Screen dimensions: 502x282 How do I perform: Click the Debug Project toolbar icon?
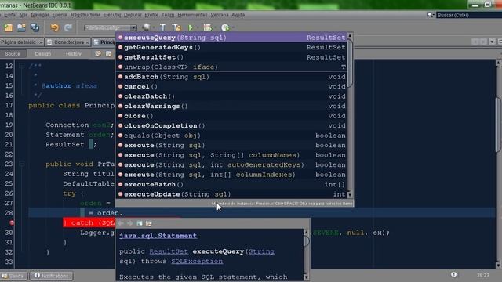[x=207, y=28]
